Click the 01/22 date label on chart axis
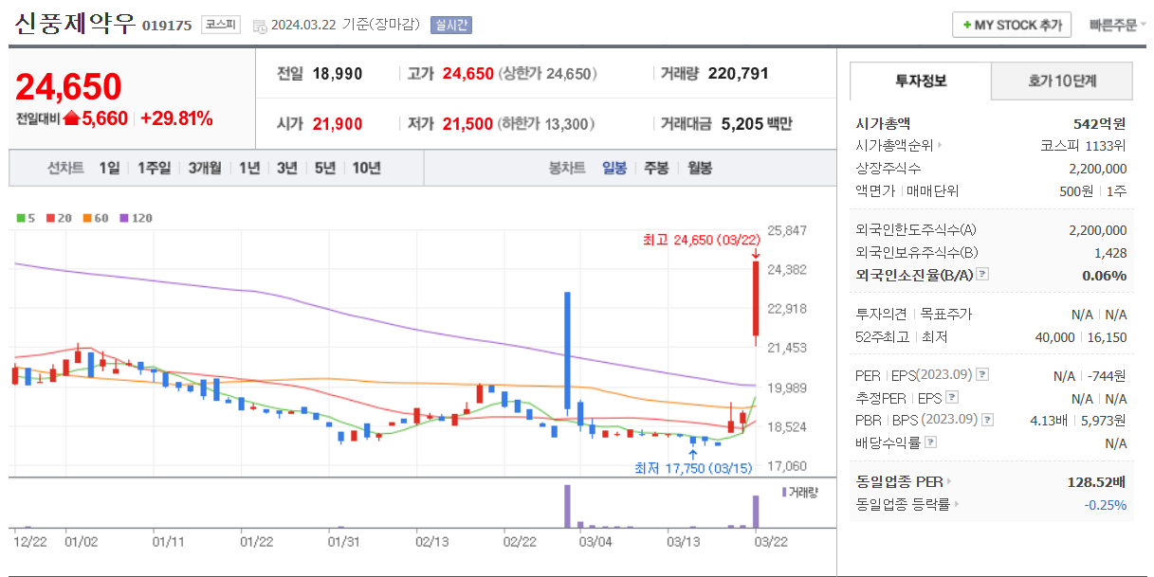Image resolution: width=1154 pixels, height=577 pixels. click(x=257, y=542)
